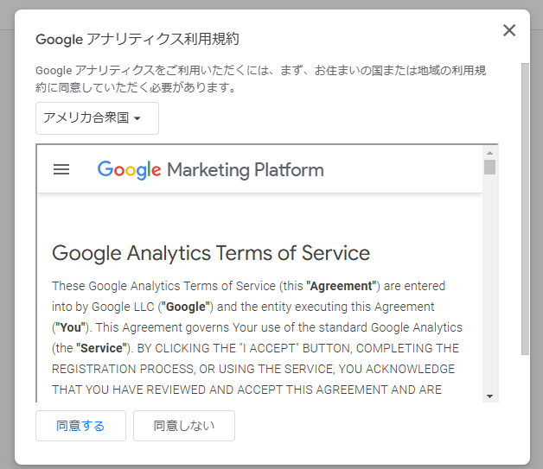Click the empty track of terms scrollbar
543x469 pixels.
click(x=490, y=285)
